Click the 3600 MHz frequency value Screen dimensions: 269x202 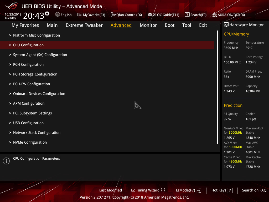point(231,48)
